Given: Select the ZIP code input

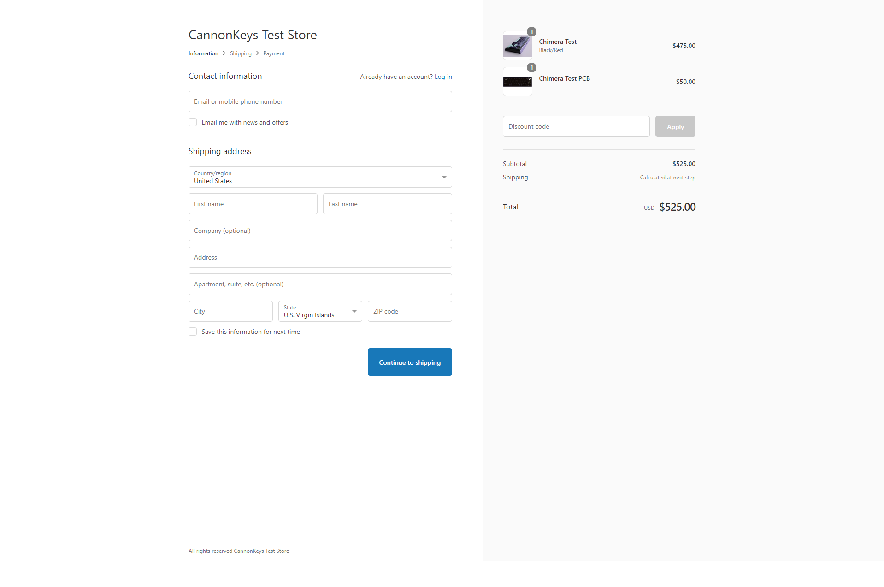Looking at the screenshot, I should (x=409, y=311).
